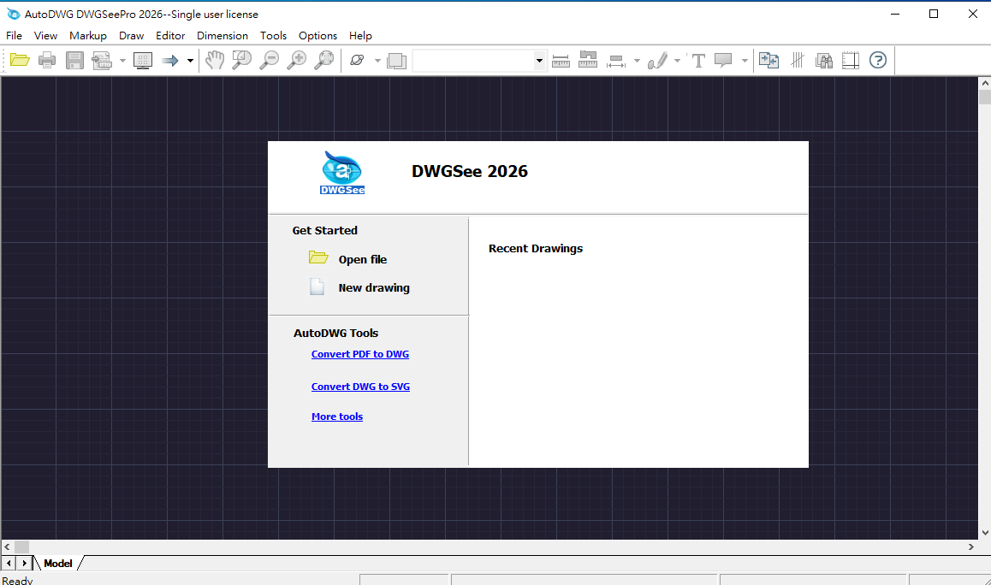Viewport: 991px width, 585px height.
Task: Click the help question mark icon
Action: pos(877,60)
